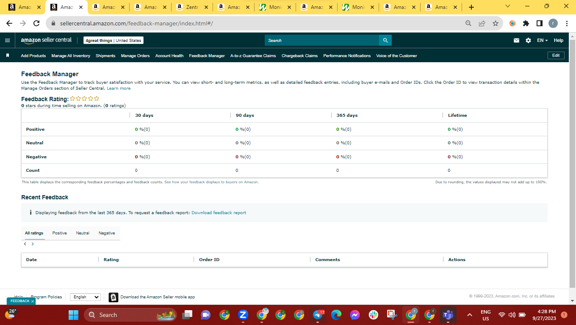Show next feedback page with right chevron

(x=33, y=244)
